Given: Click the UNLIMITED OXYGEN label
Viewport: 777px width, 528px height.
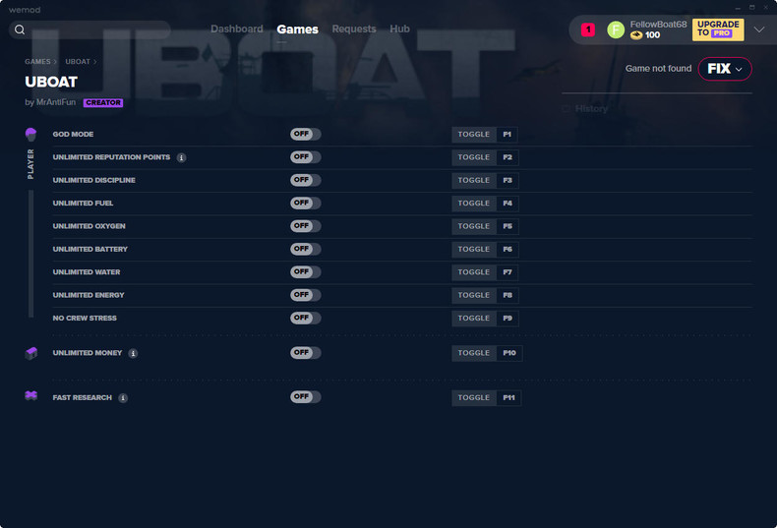Looking at the screenshot, I should tap(90, 226).
